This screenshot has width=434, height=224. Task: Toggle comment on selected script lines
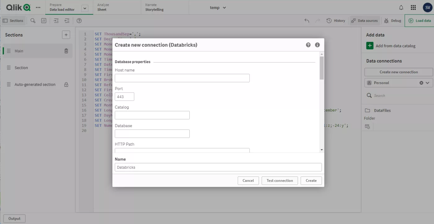coord(44,20)
